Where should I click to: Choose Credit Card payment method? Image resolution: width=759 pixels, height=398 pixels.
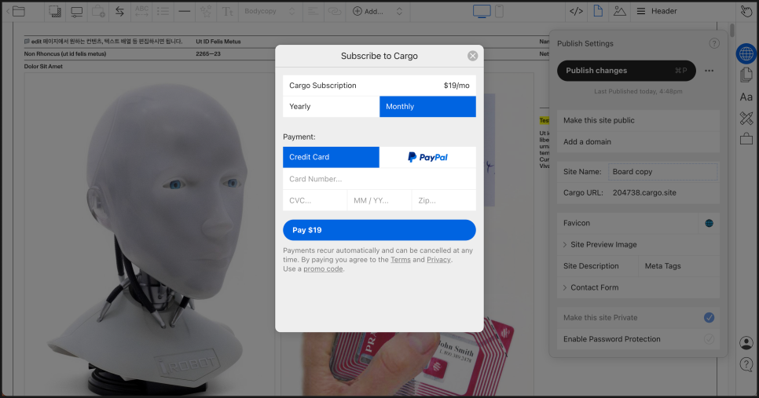click(331, 157)
